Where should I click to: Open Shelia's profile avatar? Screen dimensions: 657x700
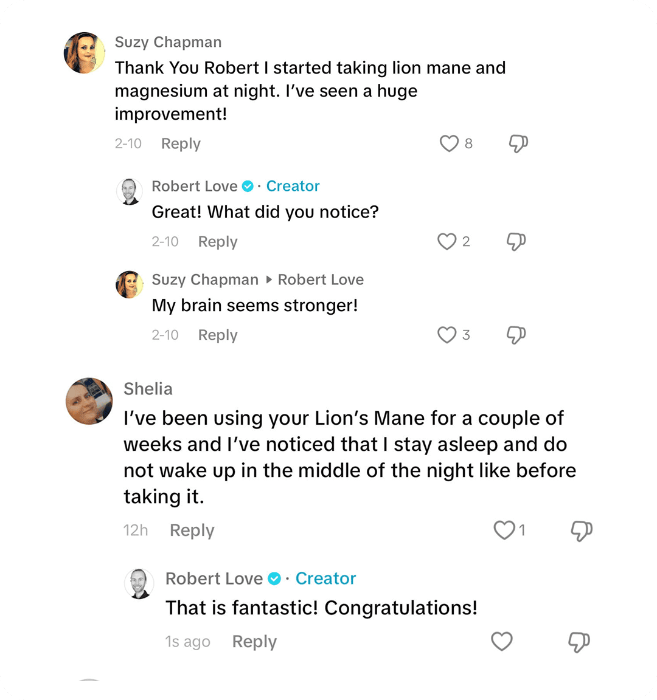[x=89, y=401]
